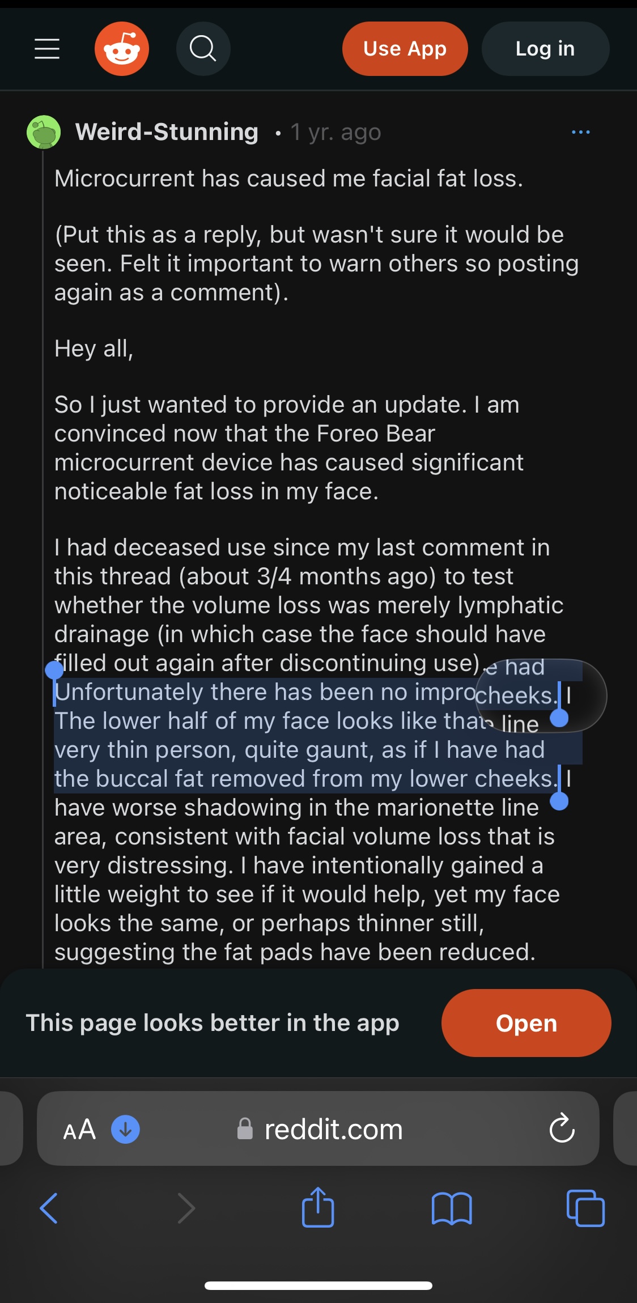The height and width of the screenshot is (1303, 637).
Task: Open Safari share sheet
Action: pyautogui.click(x=318, y=1207)
